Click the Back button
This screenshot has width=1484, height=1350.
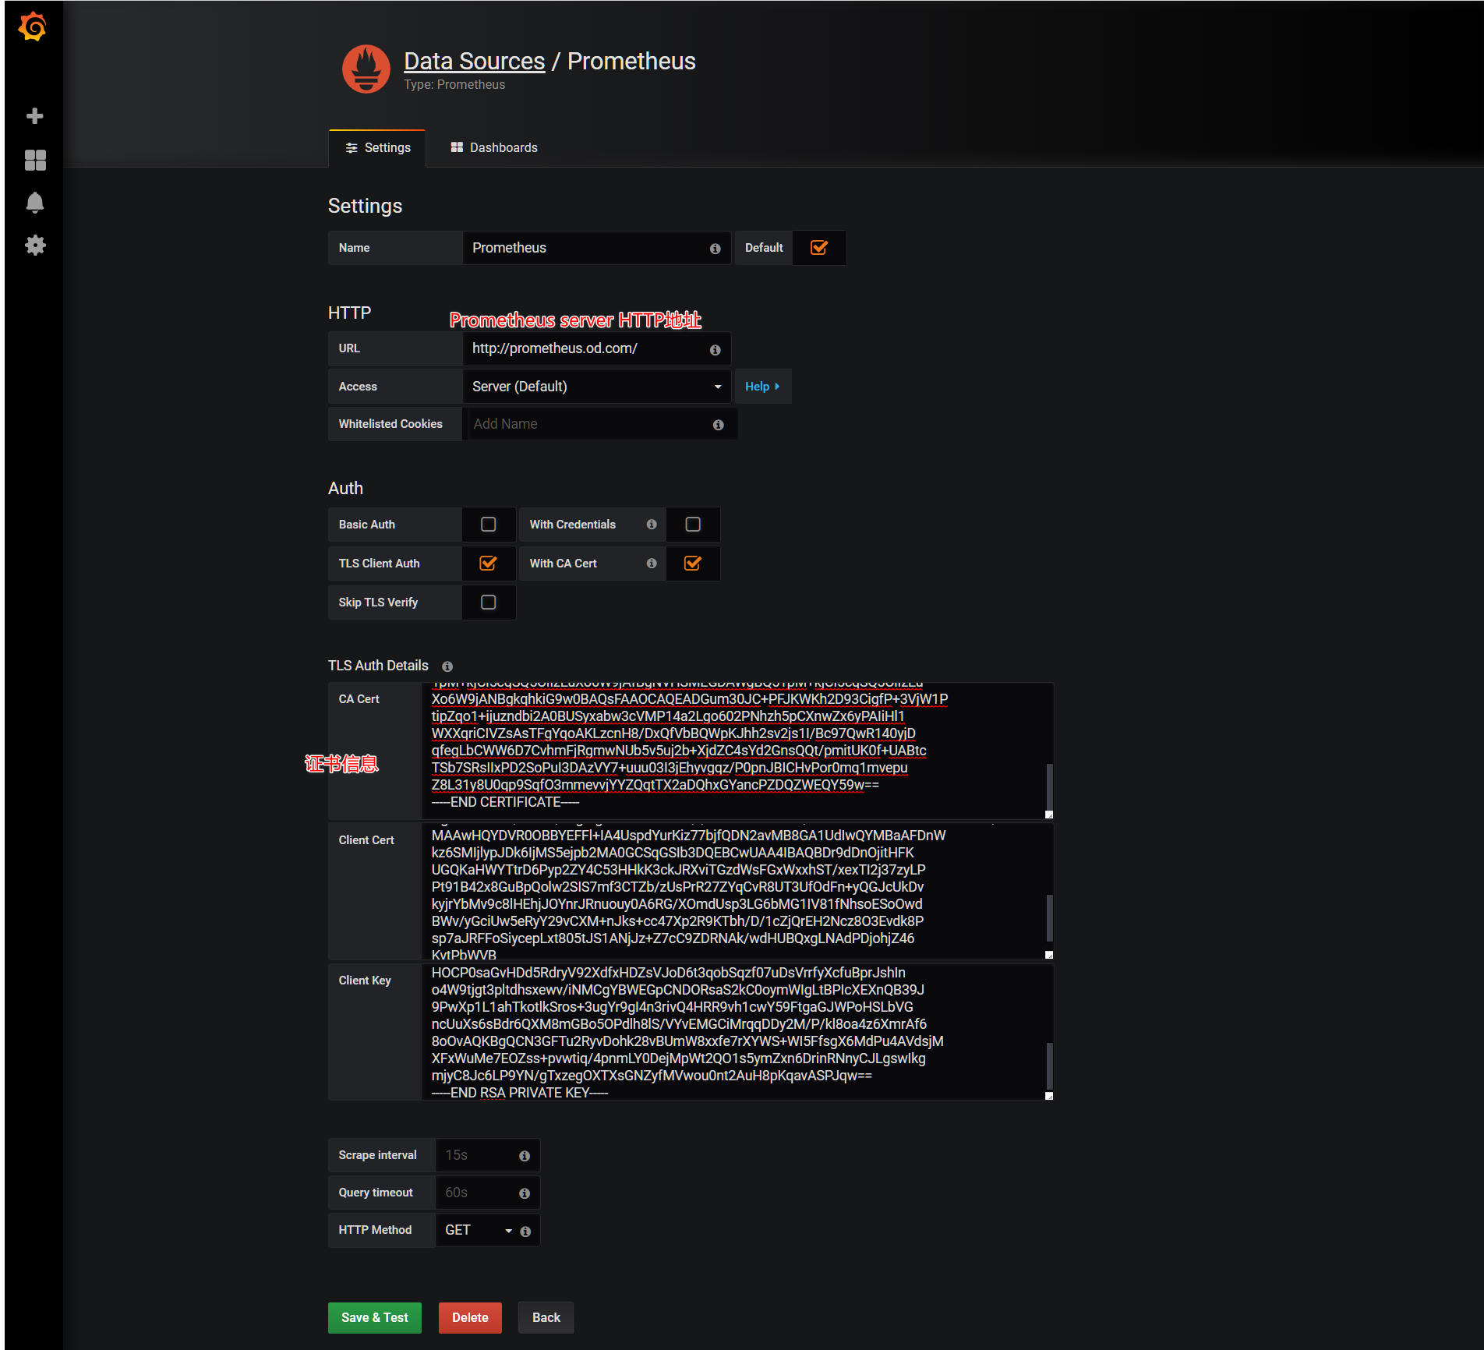(546, 1318)
